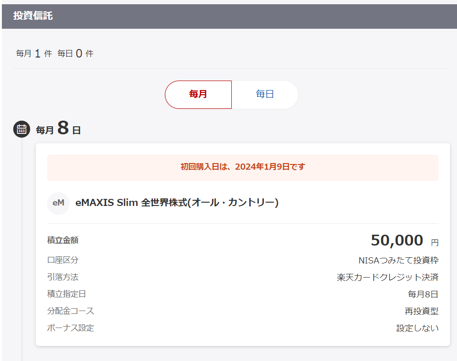Click the 50,000 円 amount value

point(405,240)
